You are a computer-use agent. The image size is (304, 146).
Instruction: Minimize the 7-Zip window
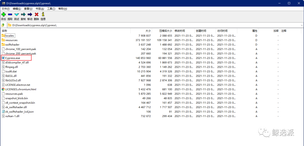pyautogui.click(x=280, y=3)
